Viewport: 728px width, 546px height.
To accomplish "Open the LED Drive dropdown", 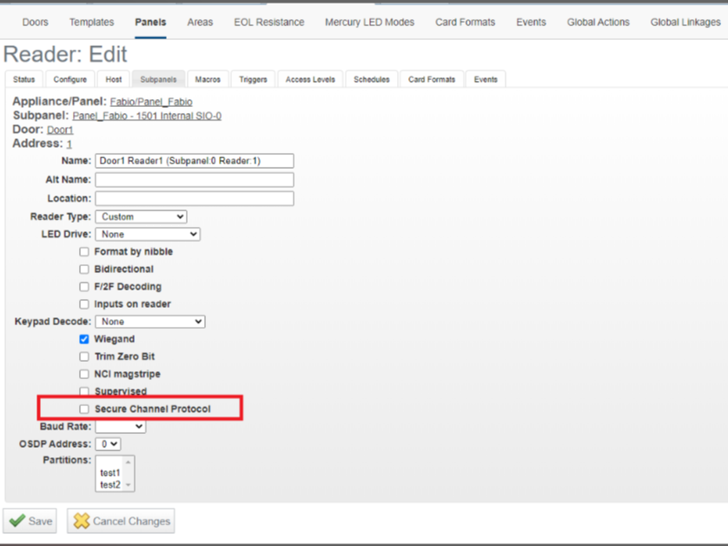I will point(149,234).
